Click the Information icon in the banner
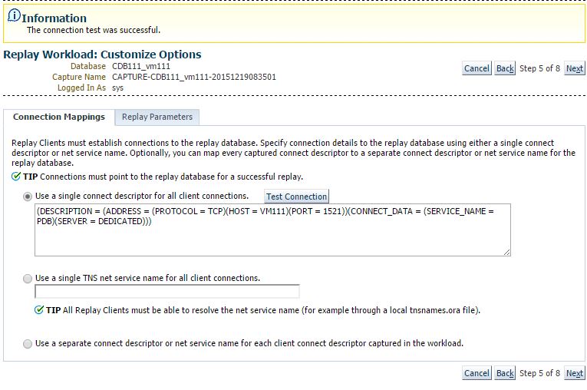 point(14,16)
